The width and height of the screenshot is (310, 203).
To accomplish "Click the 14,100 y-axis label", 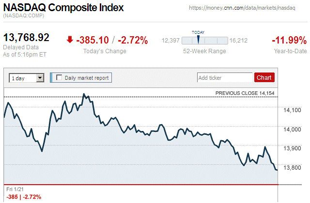I will tap(292, 110).
